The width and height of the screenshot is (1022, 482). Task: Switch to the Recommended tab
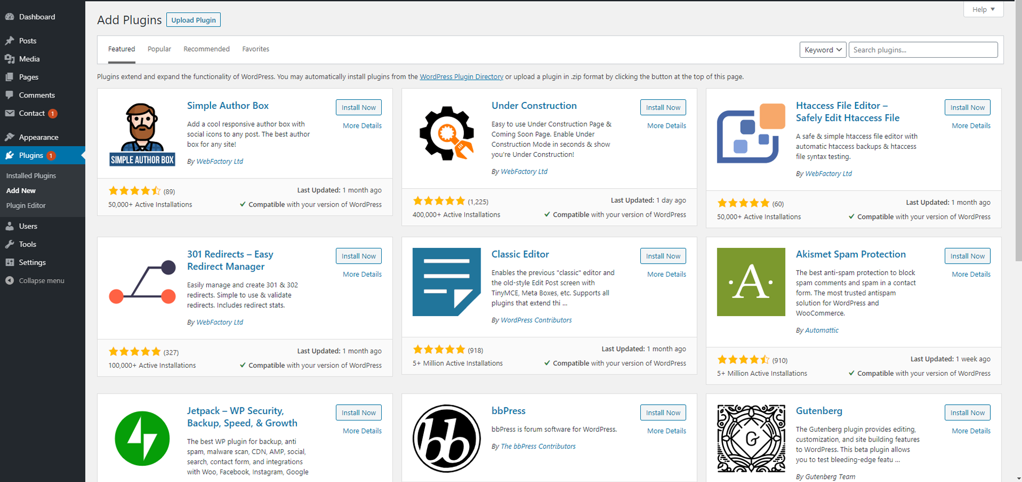(207, 49)
